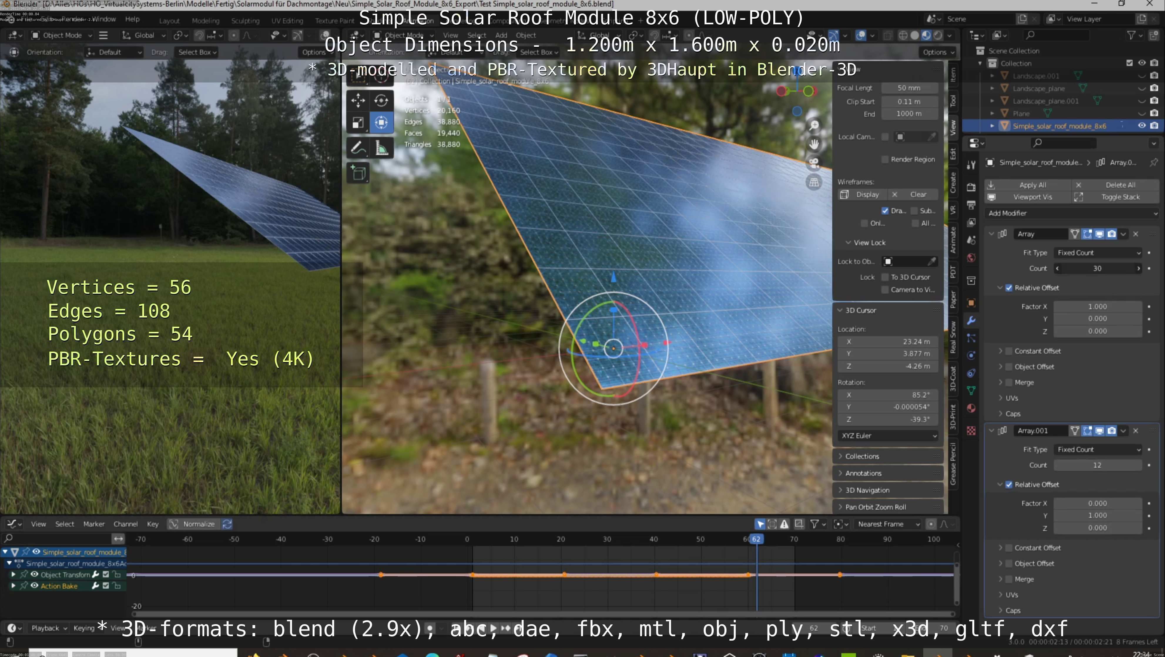The width and height of the screenshot is (1165, 657).
Task: Open the Modifier properties wrench tab
Action: coord(971,321)
